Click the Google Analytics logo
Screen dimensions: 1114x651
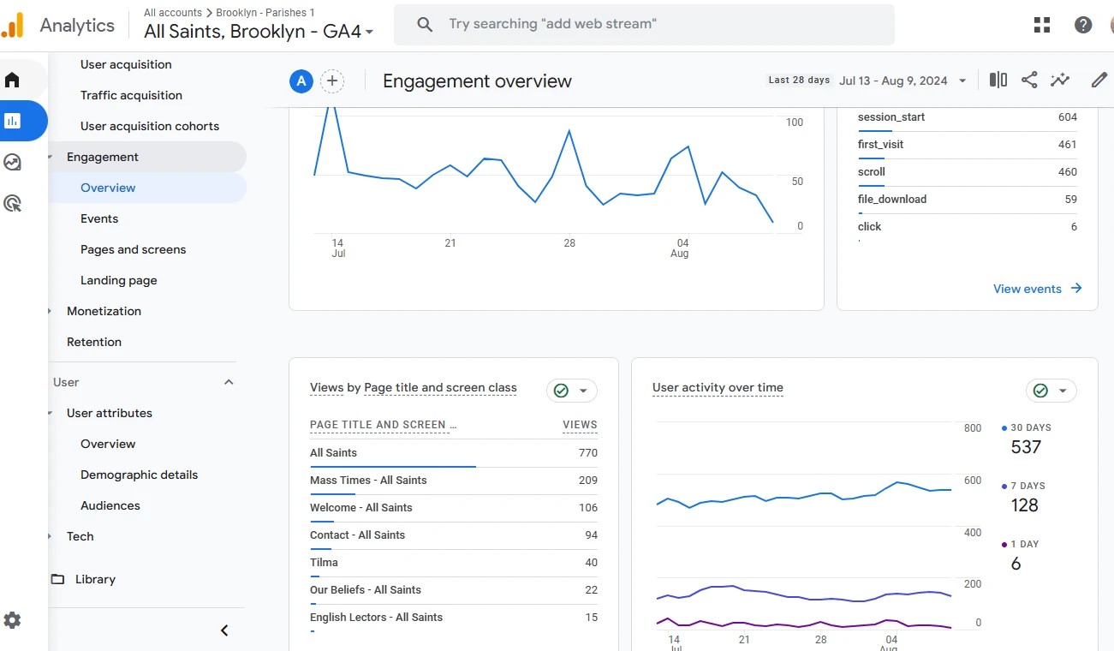(x=12, y=25)
